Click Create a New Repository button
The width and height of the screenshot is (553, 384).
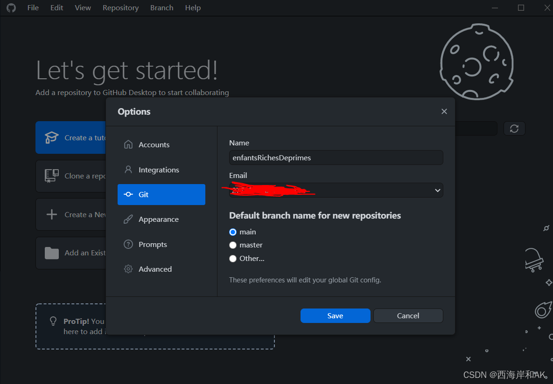pyautogui.click(x=71, y=214)
